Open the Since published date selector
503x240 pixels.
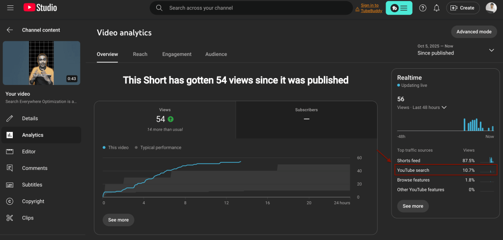(455, 50)
